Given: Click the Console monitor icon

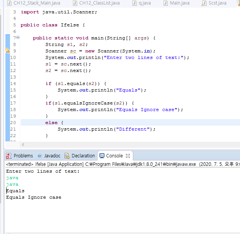Looking at the screenshot, I should click(102, 156).
